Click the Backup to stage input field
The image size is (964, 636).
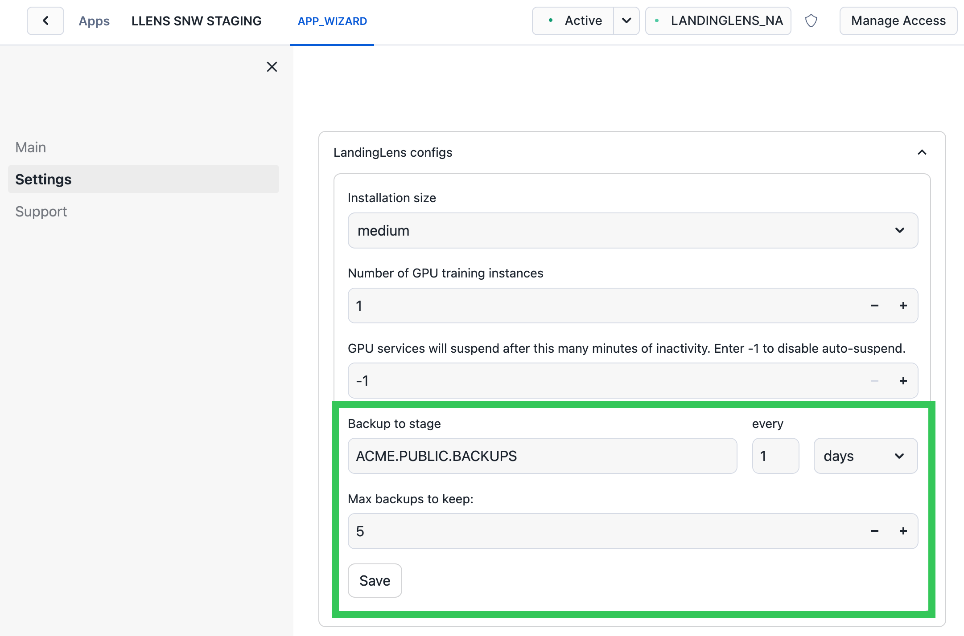(x=542, y=456)
